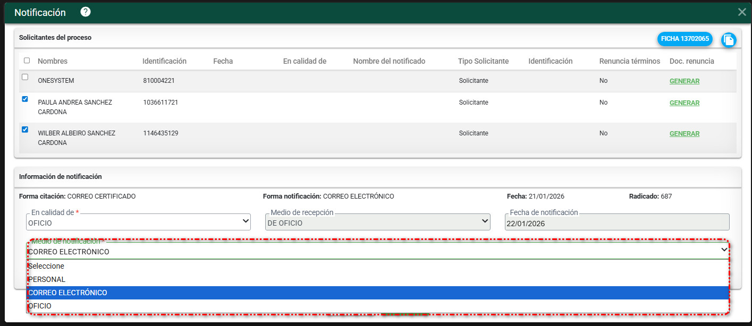Open the En calidad de dropdown
The height and width of the screenshot is (326, 752).
click(138, 222)
